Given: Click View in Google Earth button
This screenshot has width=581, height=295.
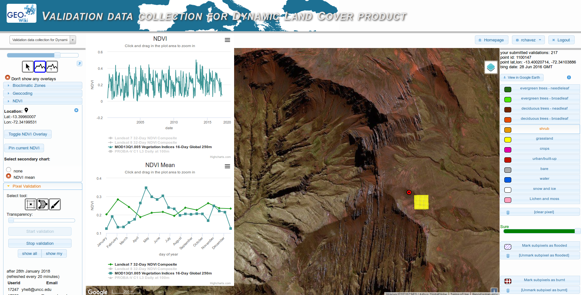Looking at the screenshot, I should pyautogui.click(x=521, y=77).
